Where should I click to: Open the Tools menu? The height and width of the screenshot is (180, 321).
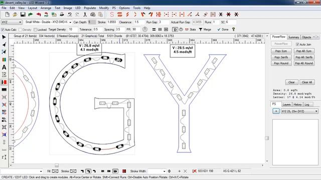[136, 8]
